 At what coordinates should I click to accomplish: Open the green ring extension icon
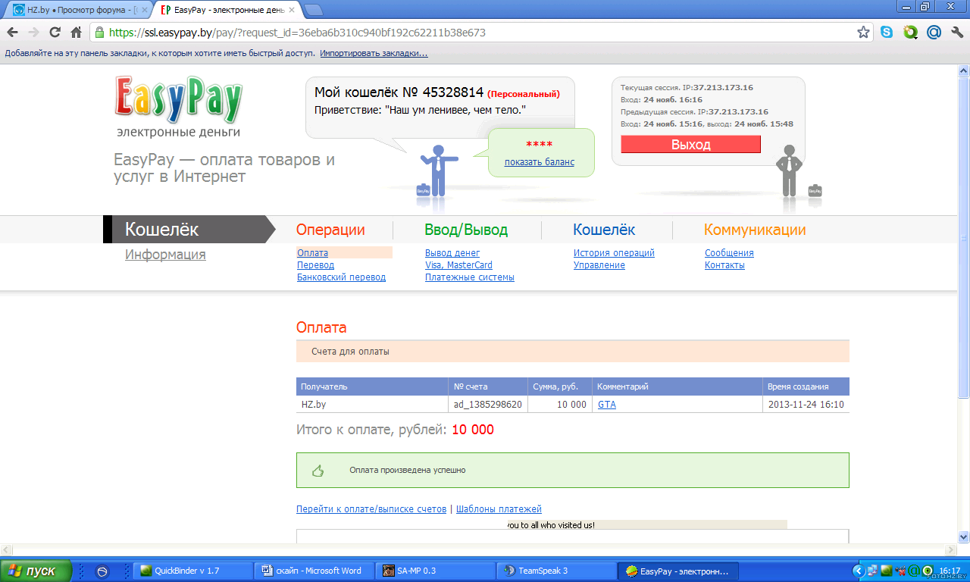click(x=910, y=33)
